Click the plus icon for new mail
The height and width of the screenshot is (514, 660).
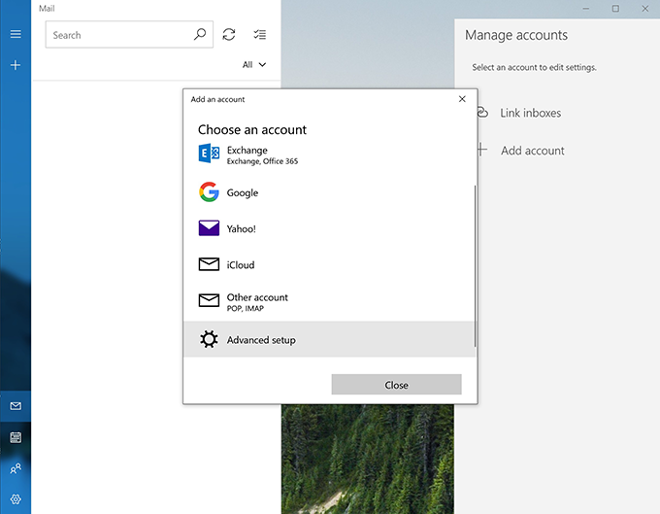16,65
